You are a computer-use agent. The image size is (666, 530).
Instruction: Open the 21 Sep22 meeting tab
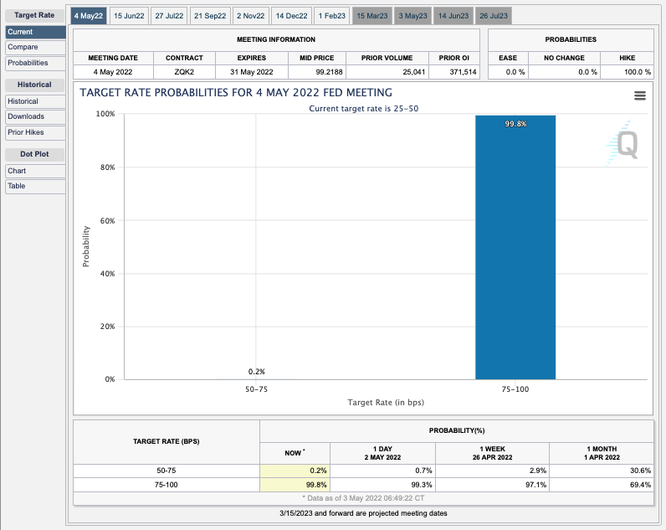pos(210,16)
